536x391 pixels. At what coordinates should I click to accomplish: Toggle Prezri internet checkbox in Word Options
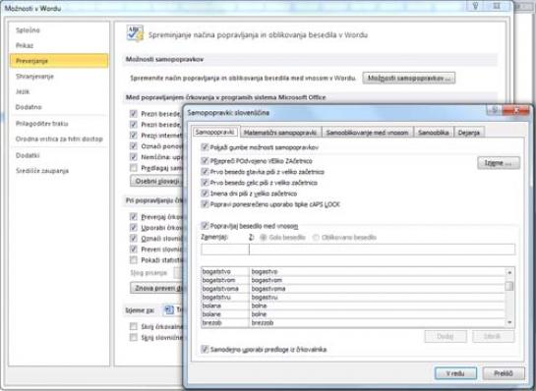pos(134,136)
